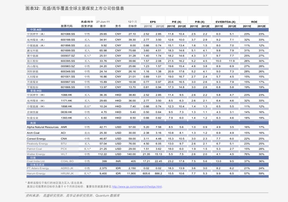Click ticker 601898.SS
This screenshot has width=288, height=202.
68,45
